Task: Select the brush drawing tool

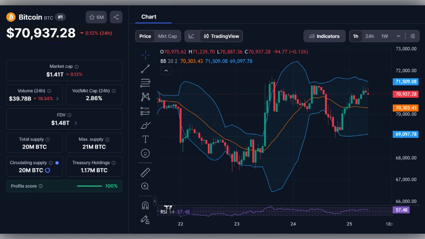Action: coord(145,125)
